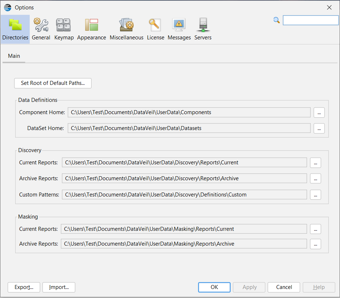Viewport: 340px width, 298px height.
Task: Click the Masking Current Reports path field
Action: [x=184, y=229]
